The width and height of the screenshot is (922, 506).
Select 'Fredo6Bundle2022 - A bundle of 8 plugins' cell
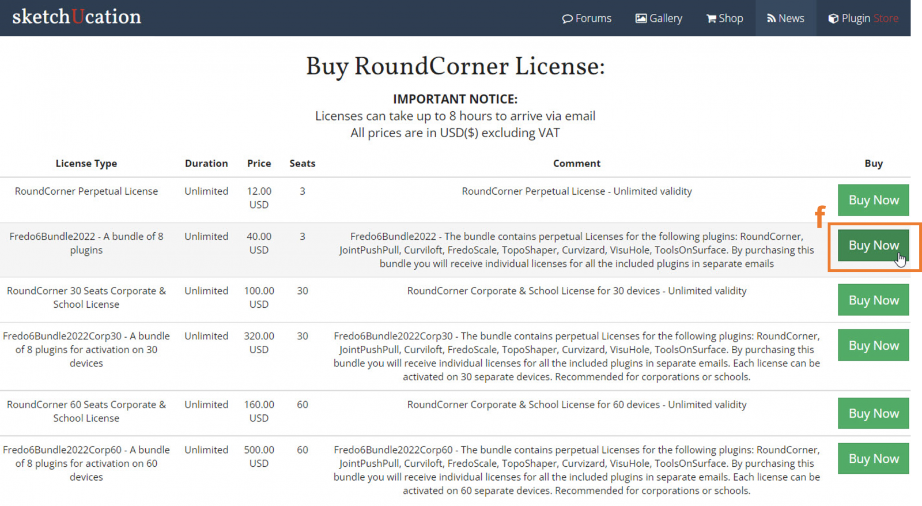click(x=86, y=243)
